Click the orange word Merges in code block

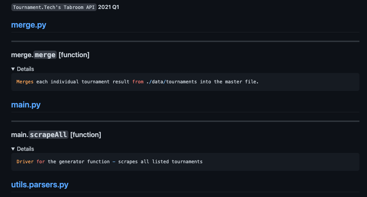[x=25, y=82]
